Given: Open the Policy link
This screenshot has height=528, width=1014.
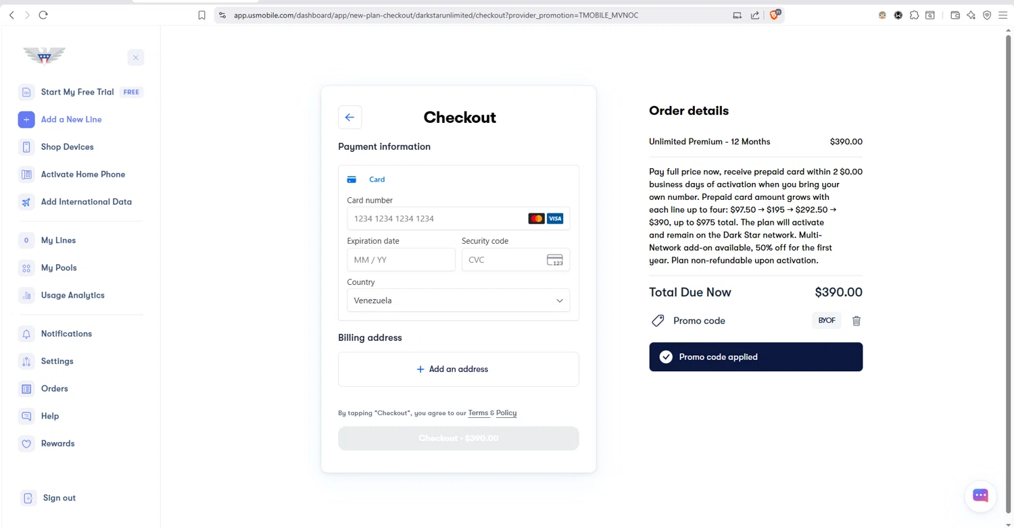Looking at the screenshot, I should (x=506, y=413).
